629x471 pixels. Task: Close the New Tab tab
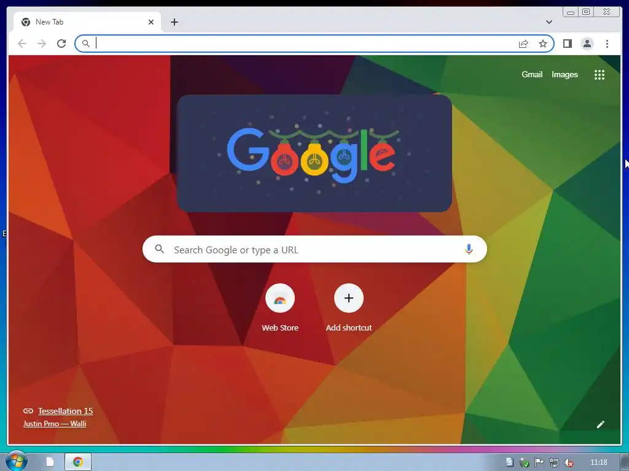[x=151, y=22]
